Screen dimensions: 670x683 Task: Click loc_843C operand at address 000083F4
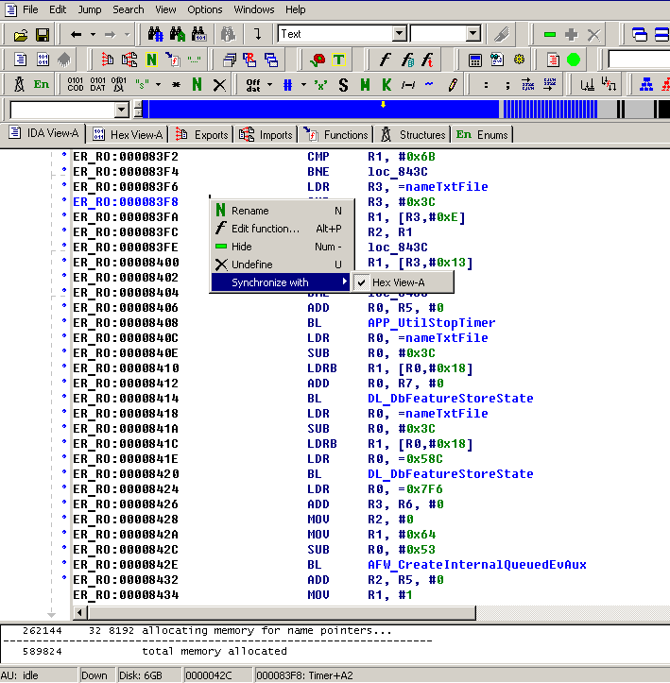398,172
